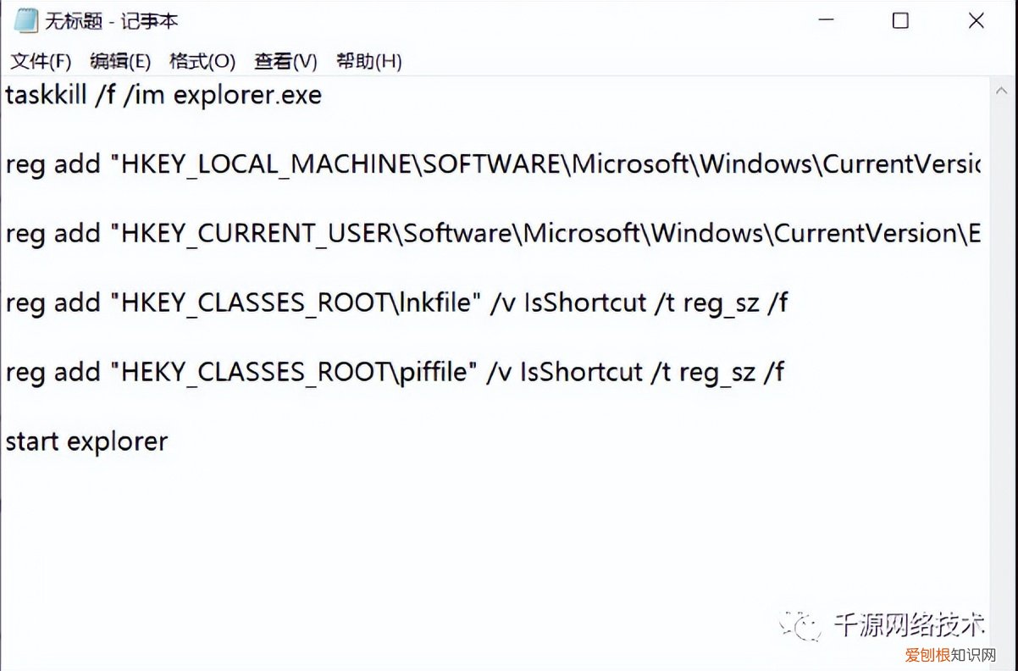The width and height of the screenshot is (1018, 671).
Task: Open the 编辑(E) menu
Action: point(120,61)
